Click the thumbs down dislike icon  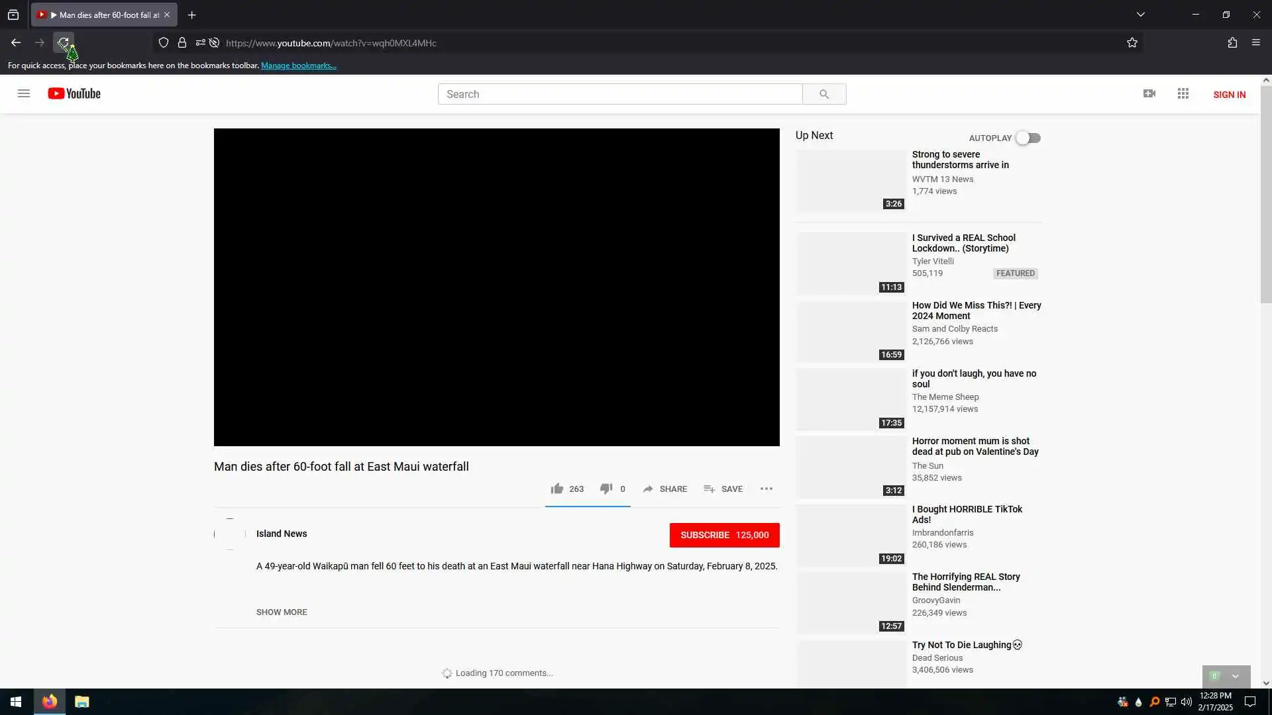click(x=606, y=489)
